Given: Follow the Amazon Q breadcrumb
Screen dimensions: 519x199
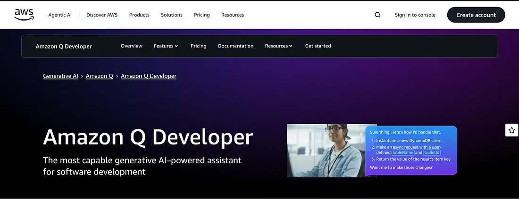Looking at the screenshot, I should [x=99, y=76].
